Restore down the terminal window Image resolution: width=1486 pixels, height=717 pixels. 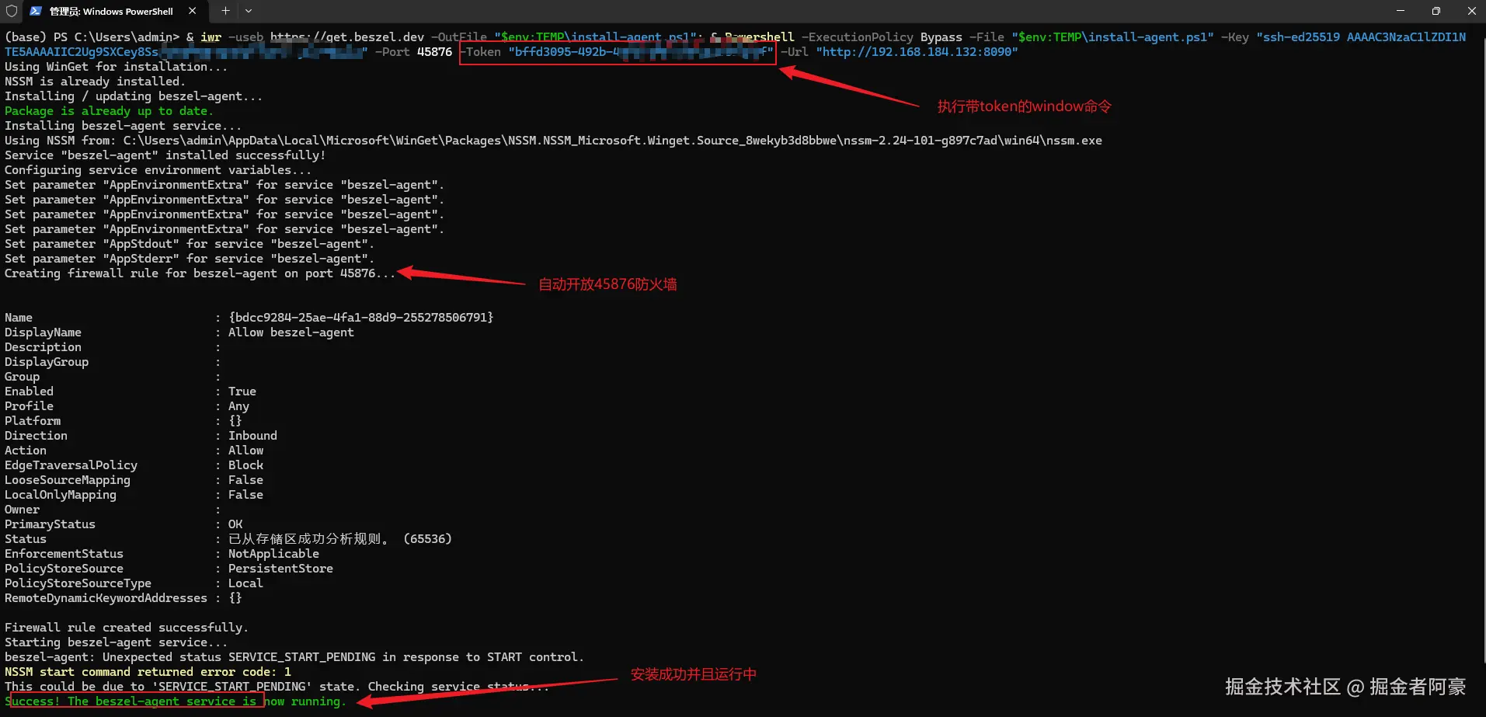(1436, 11)
